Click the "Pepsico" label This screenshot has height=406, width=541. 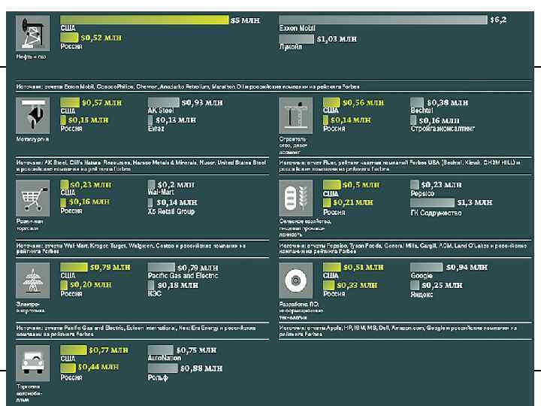click(x=422, y=193)
